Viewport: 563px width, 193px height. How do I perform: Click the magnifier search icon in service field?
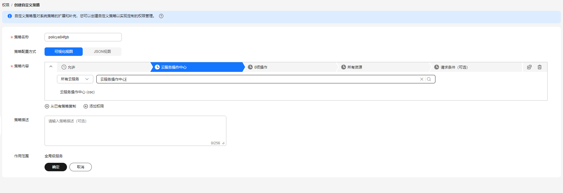point(429,79)
